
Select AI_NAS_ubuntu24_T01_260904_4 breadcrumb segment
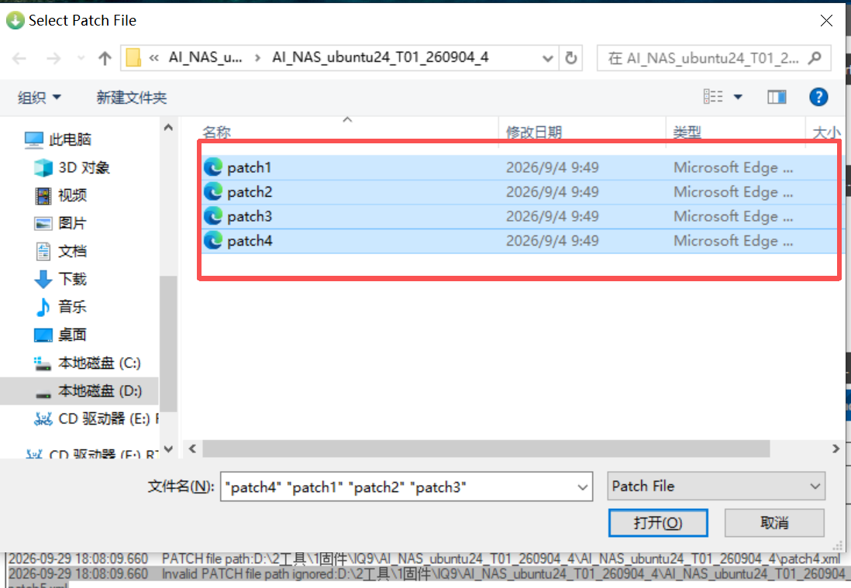click(x=380, y=57)
